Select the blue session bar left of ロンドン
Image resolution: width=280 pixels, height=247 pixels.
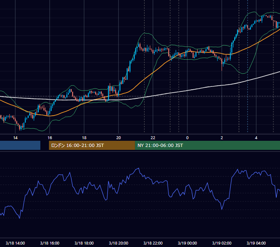point(20,145)
